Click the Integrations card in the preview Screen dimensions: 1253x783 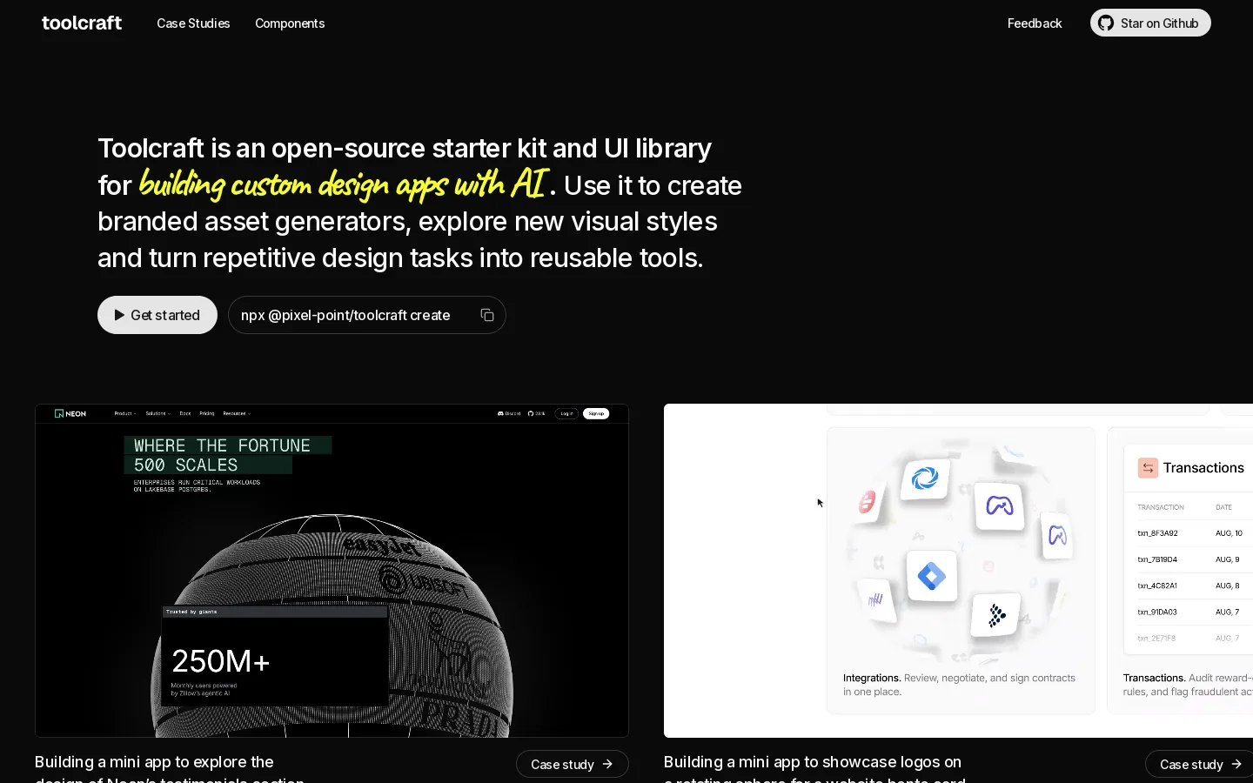(961, 571)
